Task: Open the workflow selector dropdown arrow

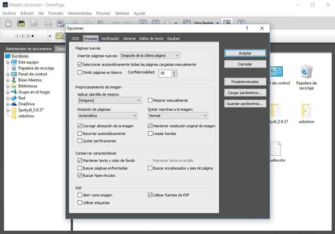Action: pos(50,36)
